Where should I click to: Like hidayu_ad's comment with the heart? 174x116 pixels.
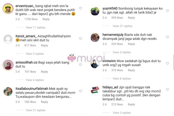(x=167, y=90)
